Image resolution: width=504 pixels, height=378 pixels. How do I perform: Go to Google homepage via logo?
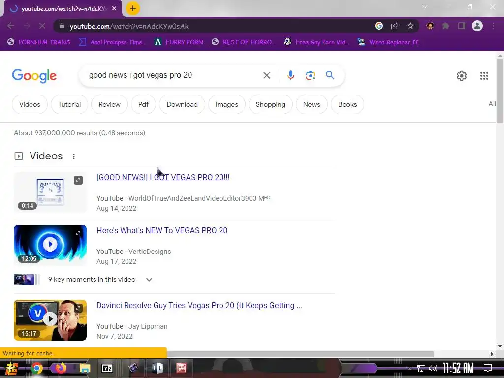point(34,76)
